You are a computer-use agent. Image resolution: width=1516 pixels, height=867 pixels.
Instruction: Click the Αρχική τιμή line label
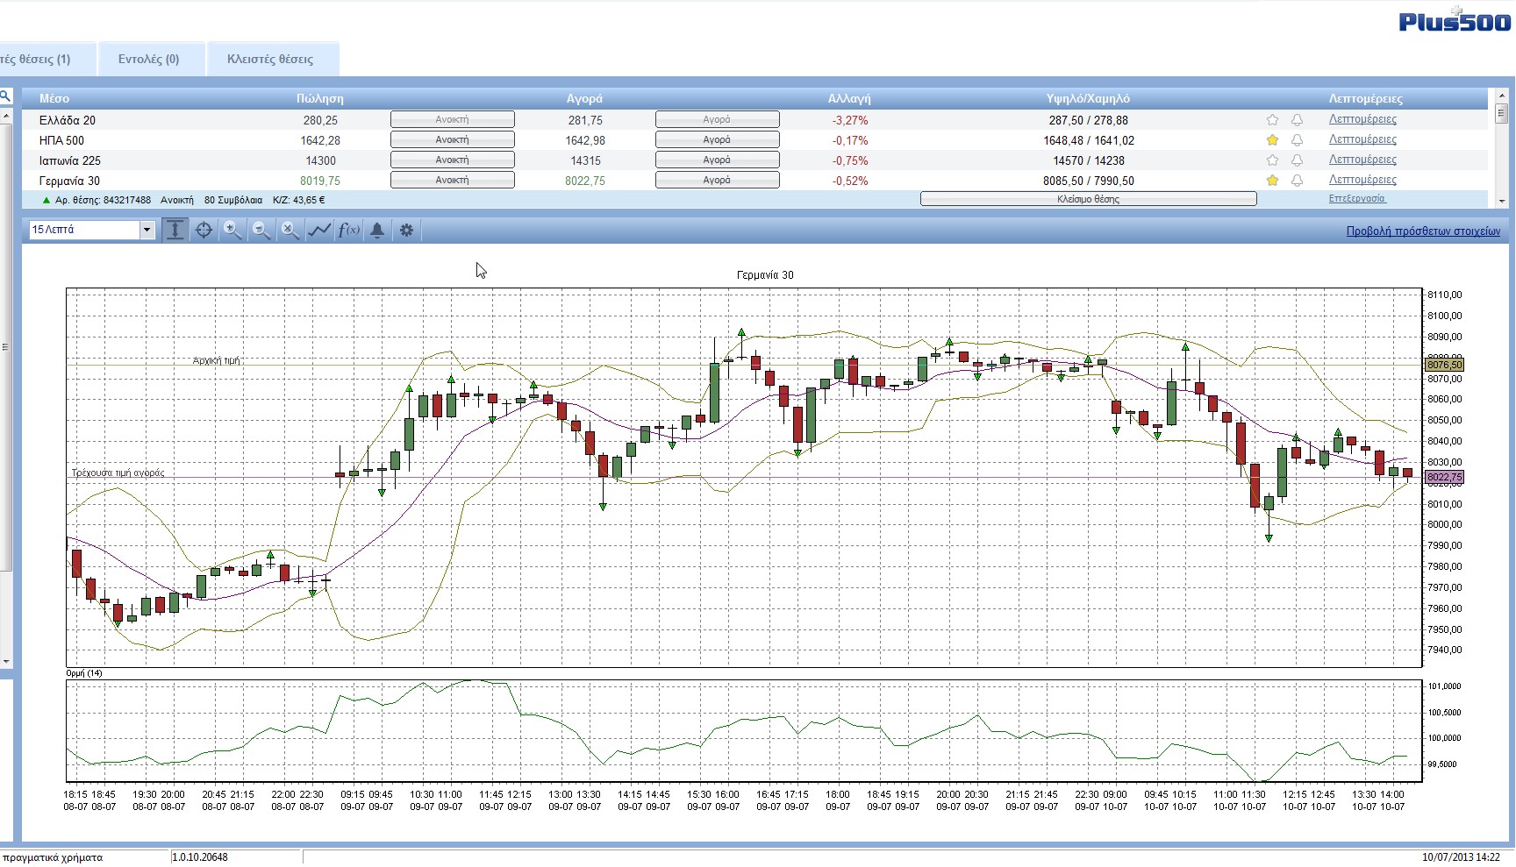pos(217,360)
